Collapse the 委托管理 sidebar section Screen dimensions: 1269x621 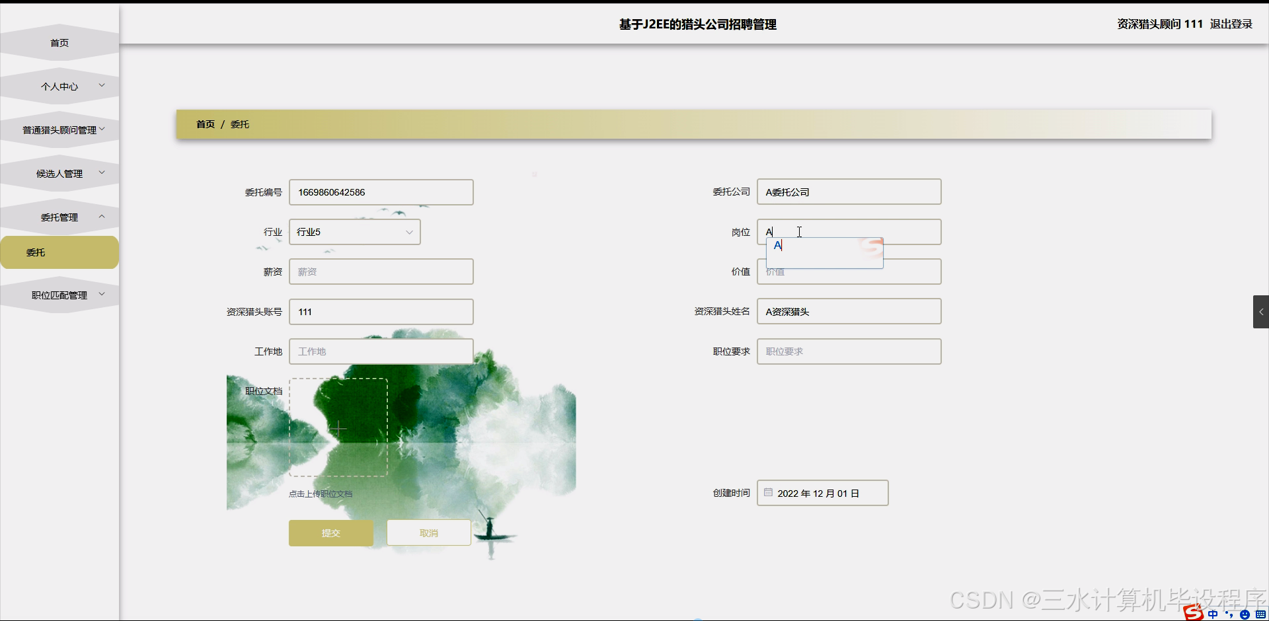point(59,217)
